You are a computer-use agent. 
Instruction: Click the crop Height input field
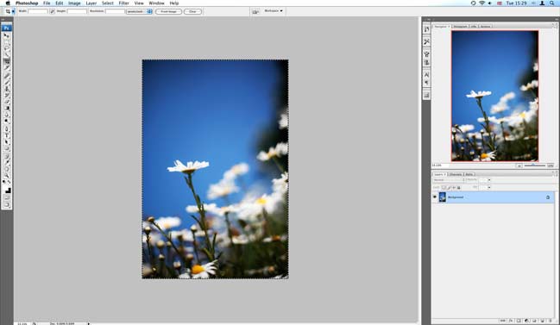coord(77,11)
